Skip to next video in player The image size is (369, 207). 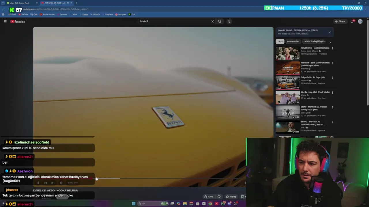click(x=53, y=183)
